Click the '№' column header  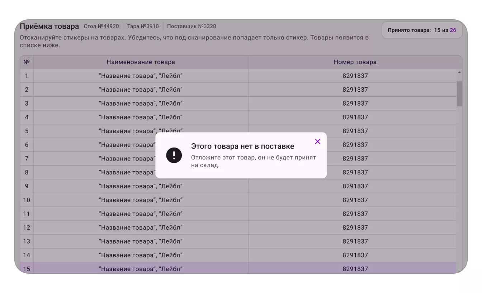click(27, 62)
